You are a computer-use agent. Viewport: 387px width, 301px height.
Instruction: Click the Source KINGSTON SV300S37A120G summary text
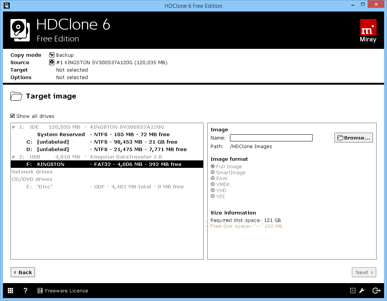112,62
